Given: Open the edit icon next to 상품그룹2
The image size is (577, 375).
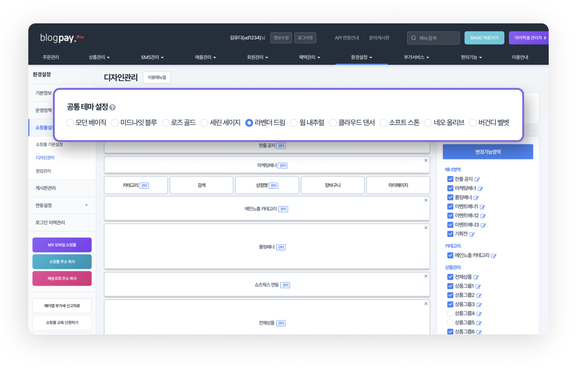Looking at the screenshot, I should pos(479,295).
